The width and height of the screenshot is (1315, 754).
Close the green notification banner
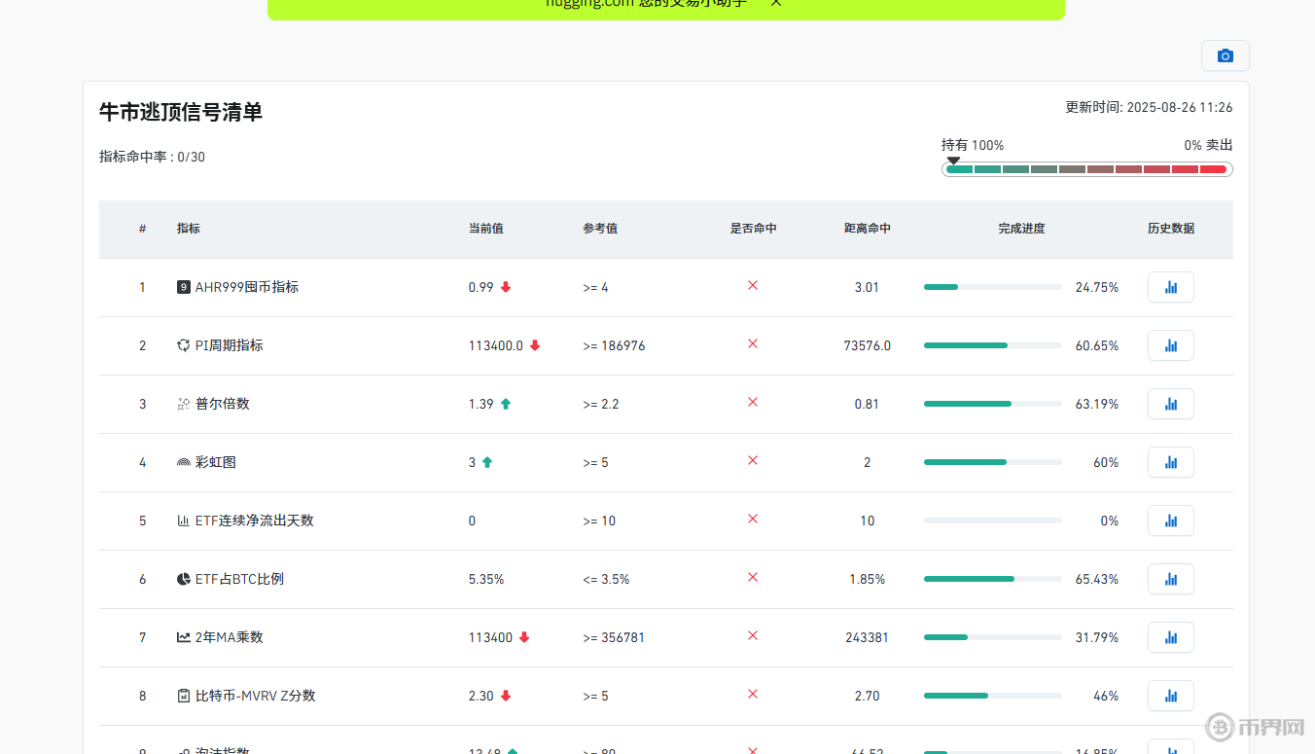776,3
